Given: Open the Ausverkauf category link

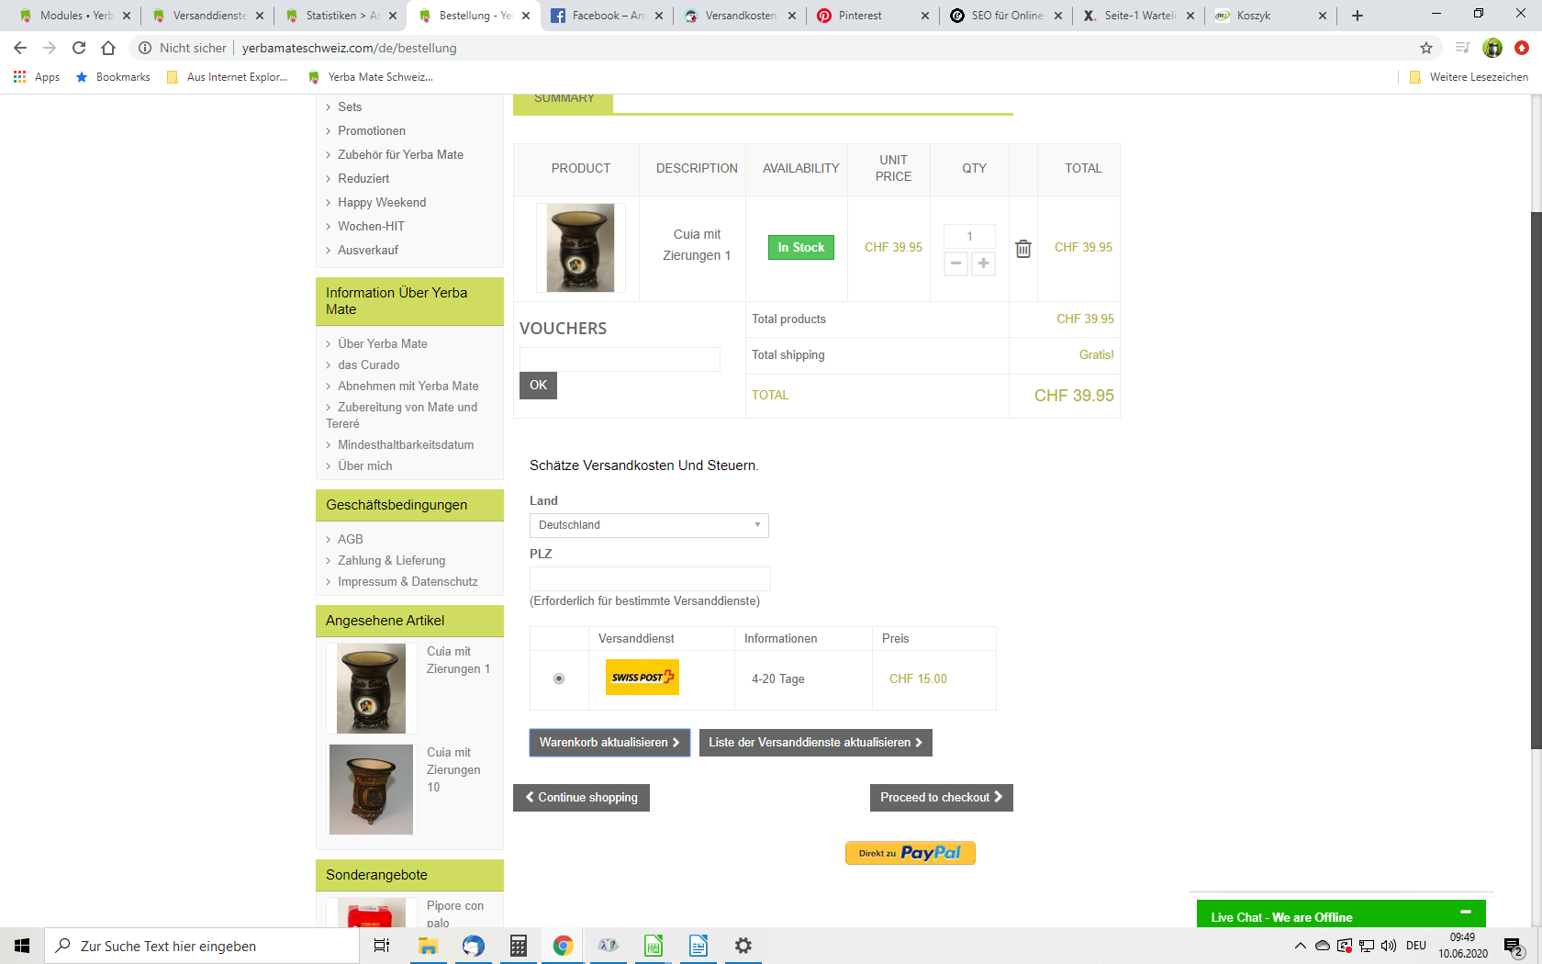Looking at the screenshot, I should click(368, 250).
